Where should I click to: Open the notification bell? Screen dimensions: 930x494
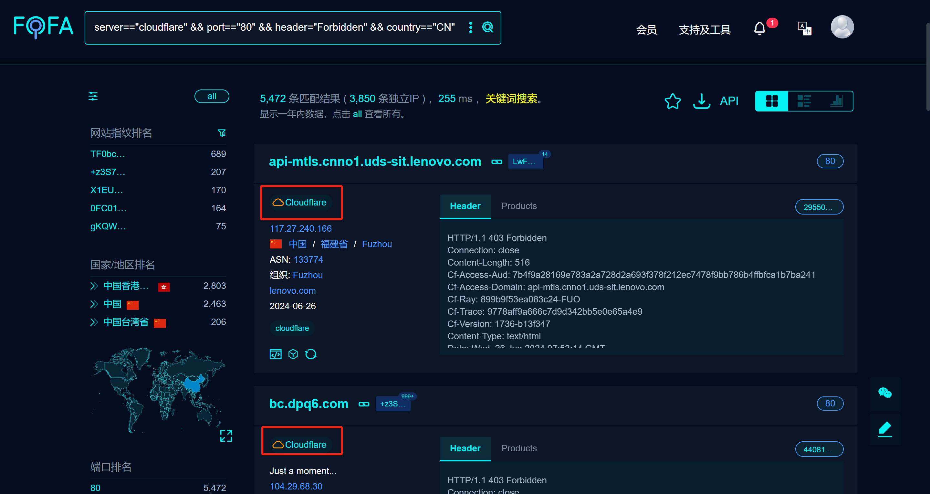759,28
